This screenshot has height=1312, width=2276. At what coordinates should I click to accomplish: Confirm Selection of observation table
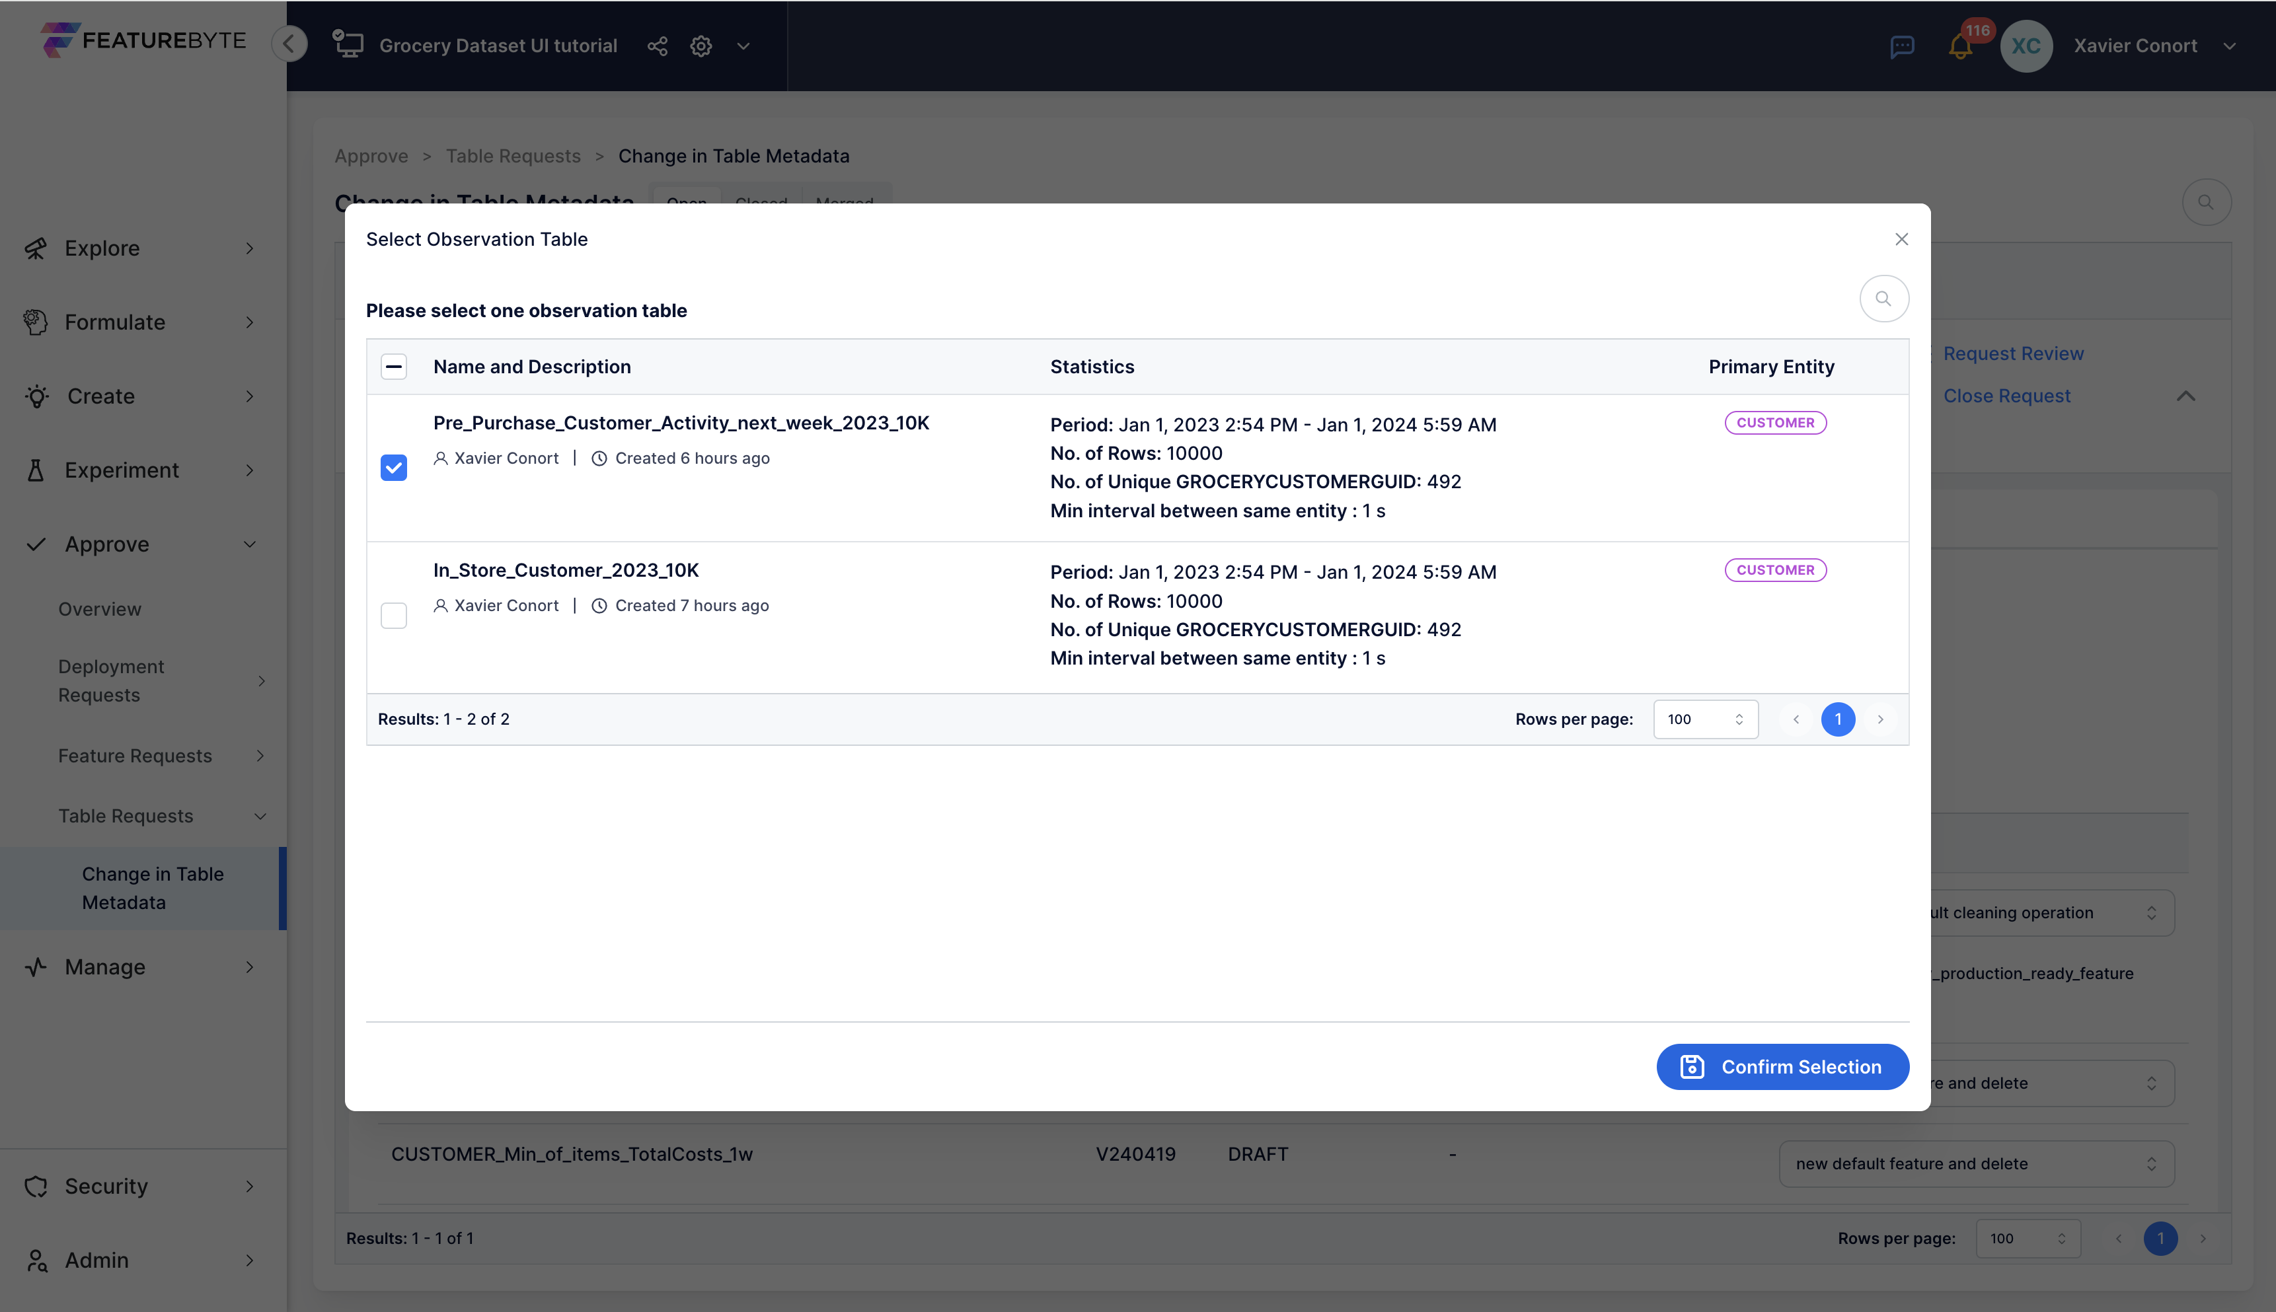1782,1067
